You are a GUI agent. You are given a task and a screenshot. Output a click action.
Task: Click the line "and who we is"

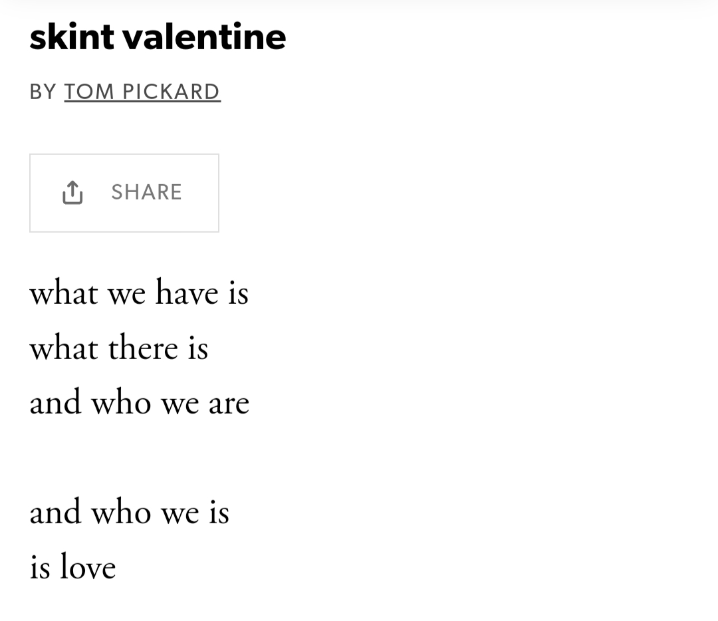click(x=130, y=513)
